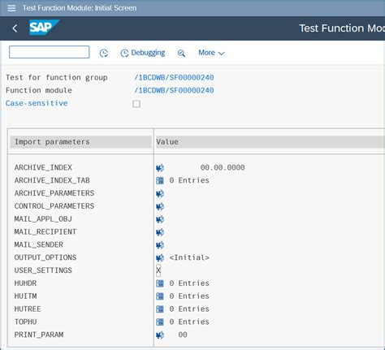The width and height of the screenshot is (385, 350).
Task: Open HUHDR table entries icon
Action: [160, 283]
